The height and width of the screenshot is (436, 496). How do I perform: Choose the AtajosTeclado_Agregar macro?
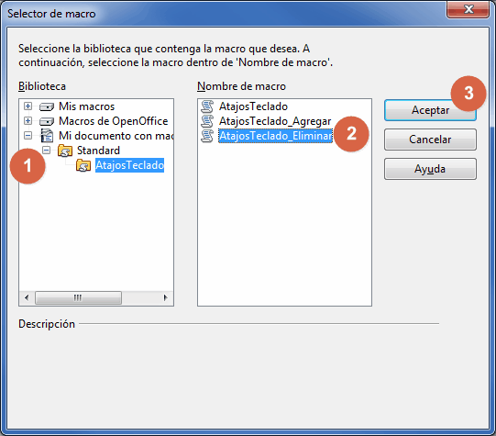[x=275, y=121]
